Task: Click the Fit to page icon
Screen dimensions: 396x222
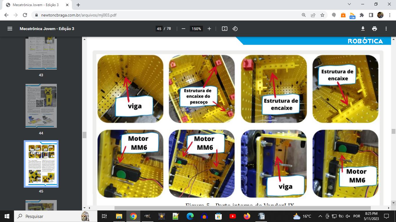Action: 225,29
